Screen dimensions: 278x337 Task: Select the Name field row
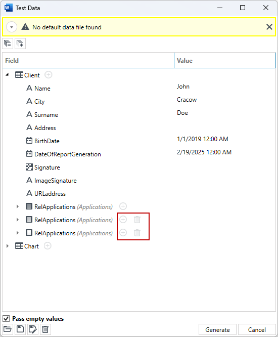click(x=139, y=88)
